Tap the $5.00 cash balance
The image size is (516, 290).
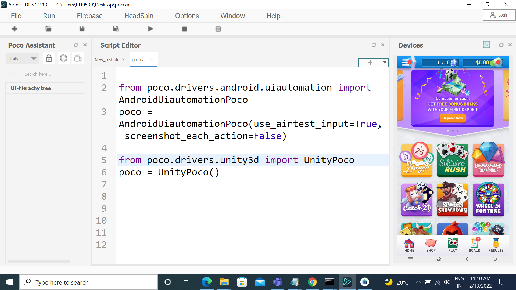(x=482, y=63)
